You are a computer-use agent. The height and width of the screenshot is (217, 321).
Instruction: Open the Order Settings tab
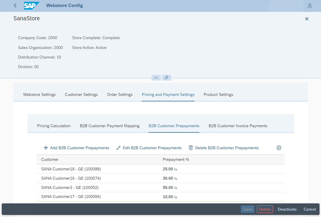120,95
